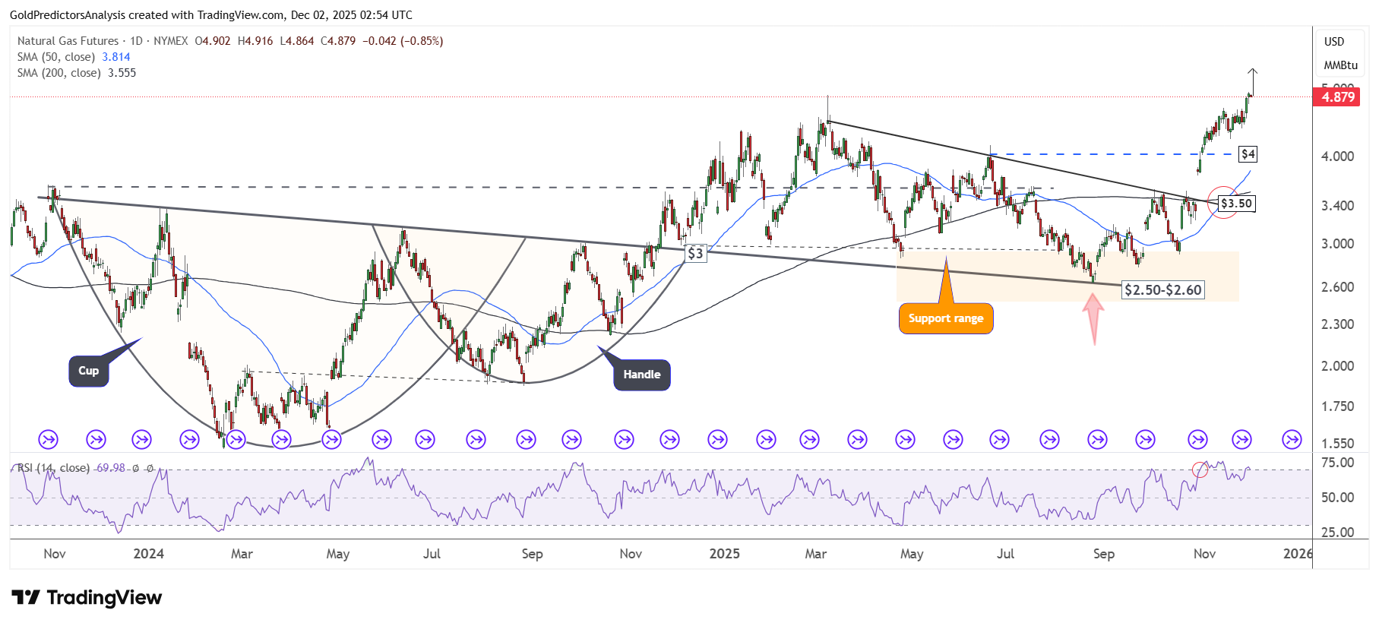Viewport: 1379px width, 626px height.
Task: Open the SMA (50, close) indicator legend
Action: pyautogui.click(x=56, y=57)
